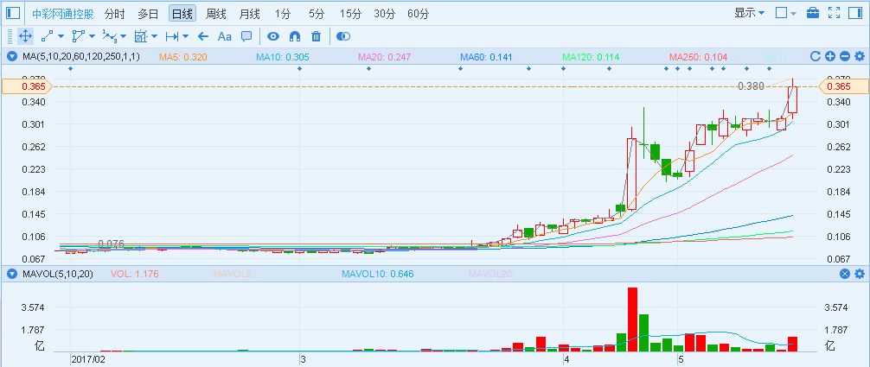Click the tallest red volume bar
The width and height of the screenshot is (870, 367).
tap(632, 320)
